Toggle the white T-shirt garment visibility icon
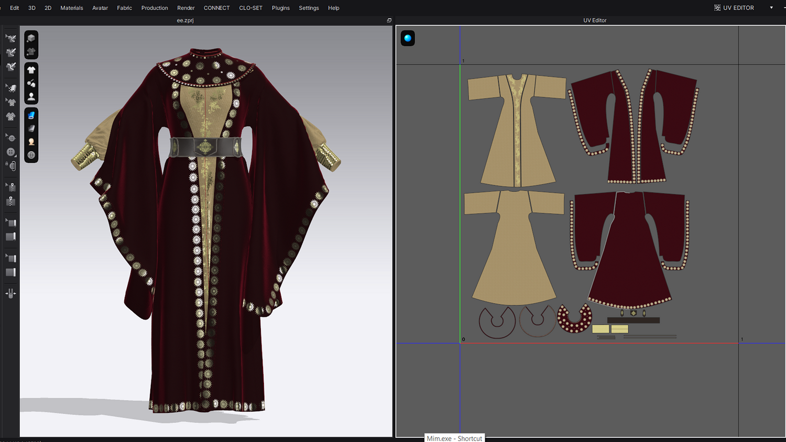Screen dimensions: 786x442 31,70
